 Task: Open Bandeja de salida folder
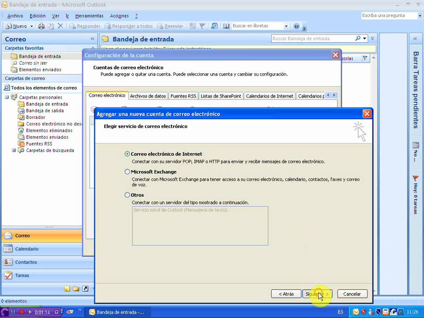coord(45,110)
